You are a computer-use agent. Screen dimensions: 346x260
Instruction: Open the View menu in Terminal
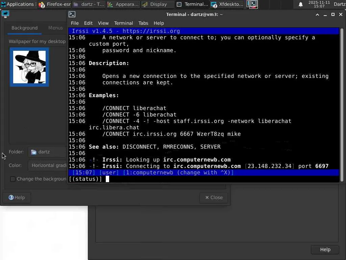(103, 23)
